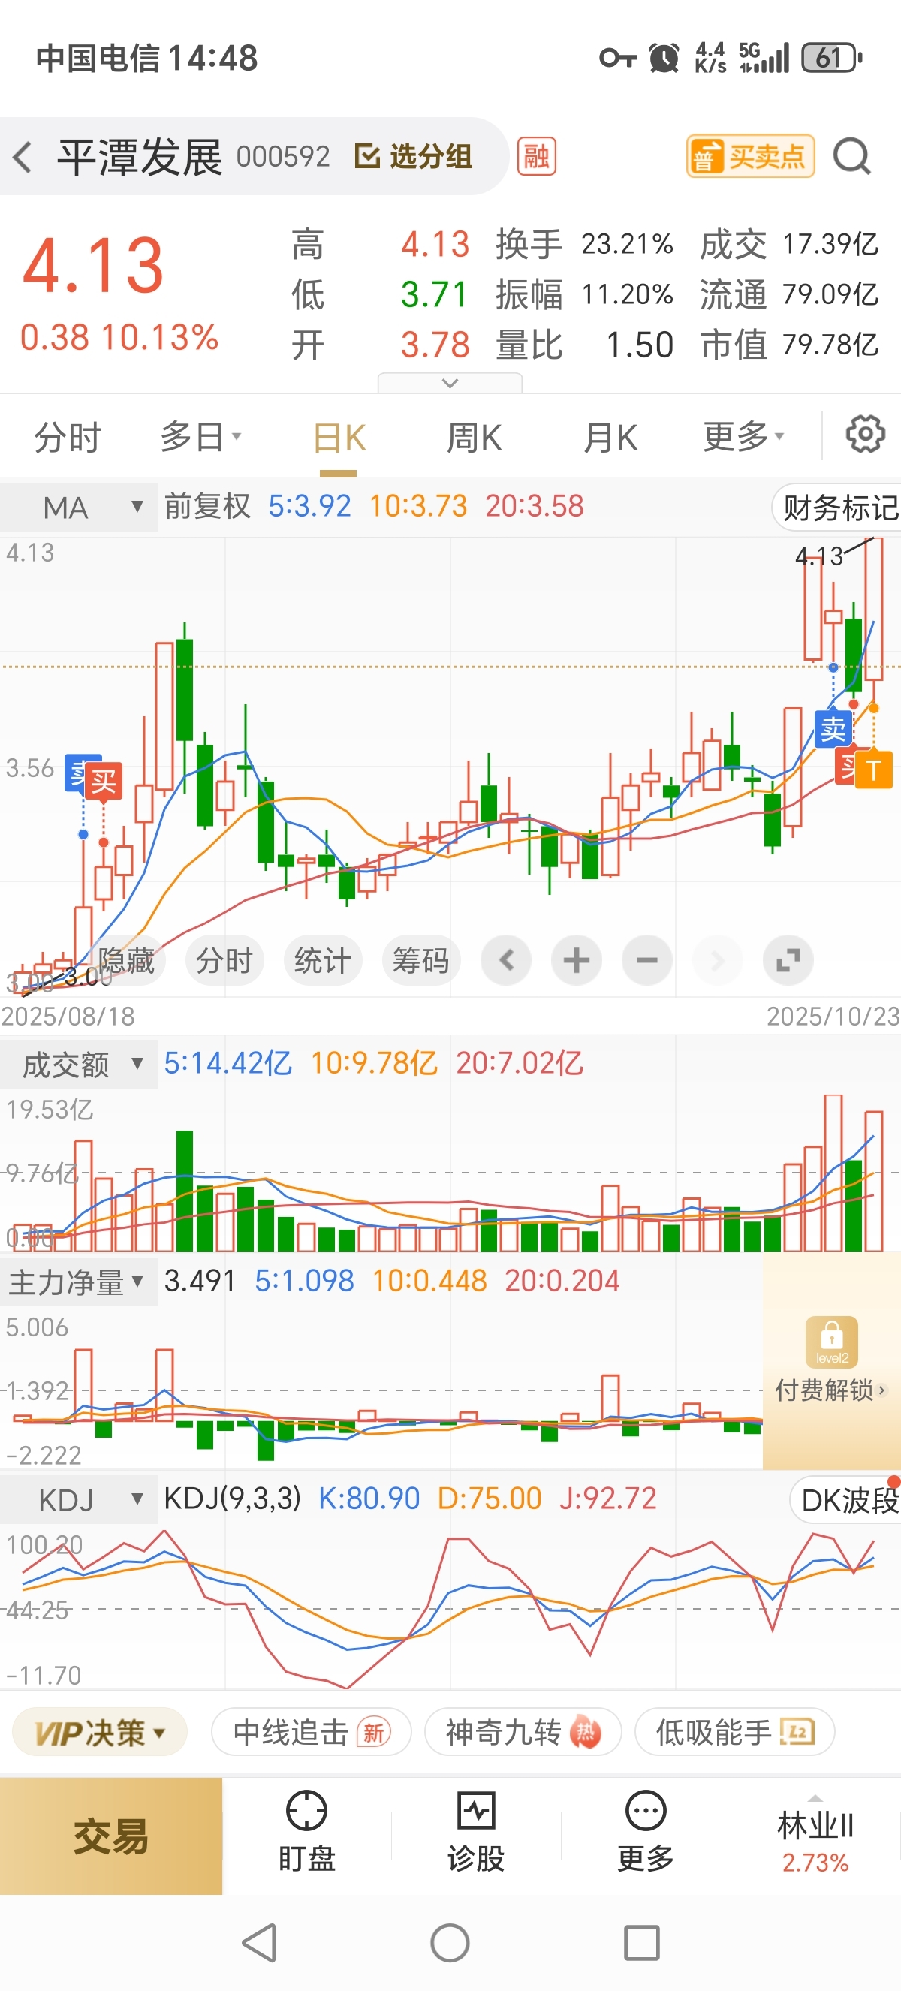Open the 主力净量 indicator dropdown

79,1282
